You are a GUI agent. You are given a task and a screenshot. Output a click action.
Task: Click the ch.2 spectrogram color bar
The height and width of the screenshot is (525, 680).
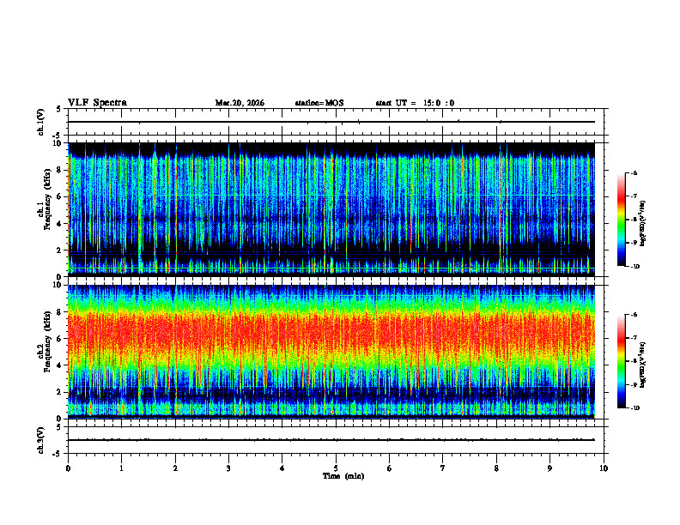[622, 361]
